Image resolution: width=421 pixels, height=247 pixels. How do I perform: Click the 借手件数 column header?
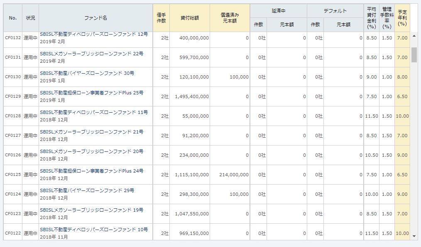161,18
